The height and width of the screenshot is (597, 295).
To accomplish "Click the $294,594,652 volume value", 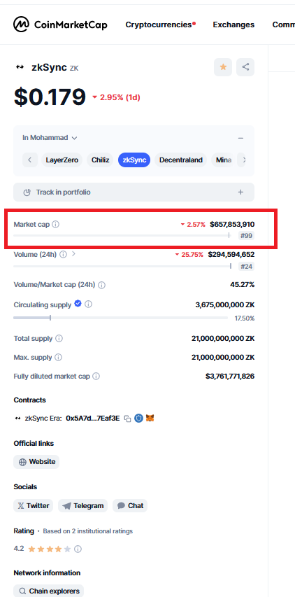I will 231,254.
